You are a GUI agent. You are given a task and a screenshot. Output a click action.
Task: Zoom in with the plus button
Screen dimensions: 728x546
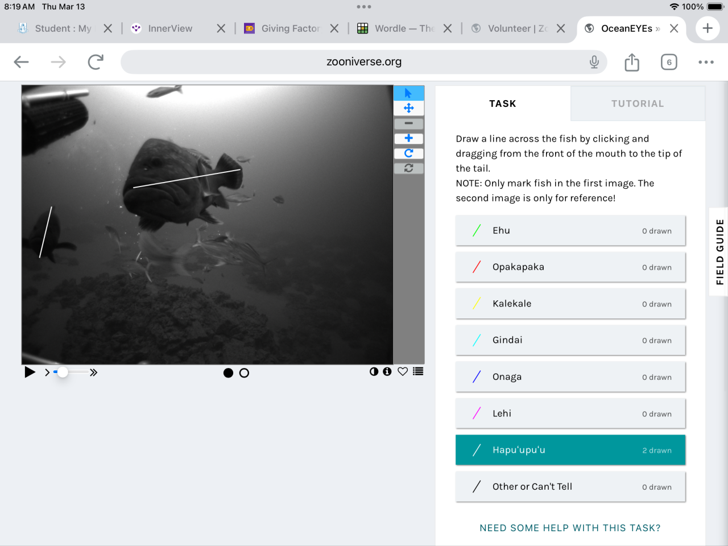click(408, 138)
